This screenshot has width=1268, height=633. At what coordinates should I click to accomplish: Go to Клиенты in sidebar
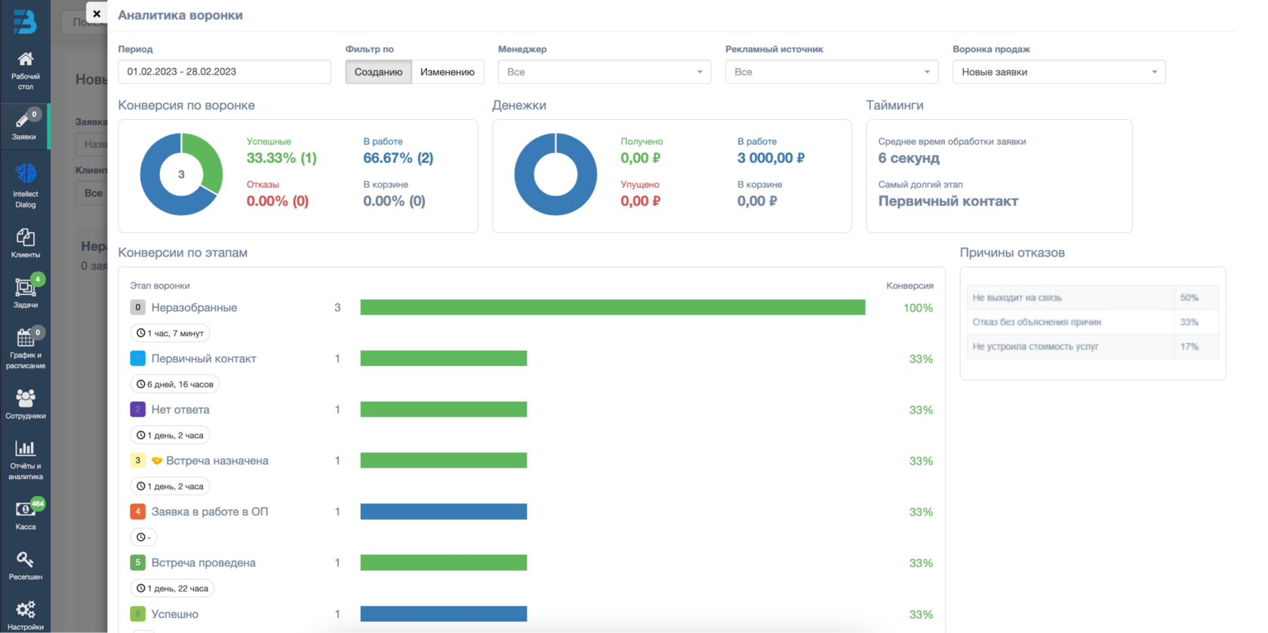tap(25, 244)
